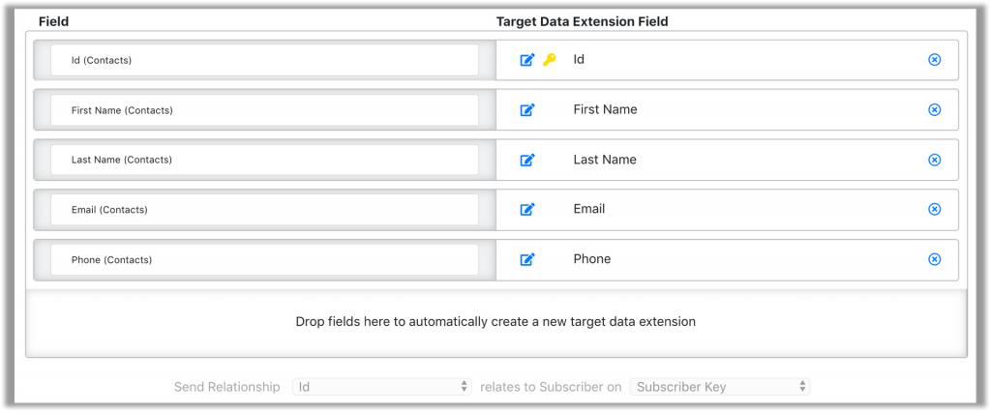Delete the Phone field mapping
Viewport: 991px width, 412px height.
934,259
